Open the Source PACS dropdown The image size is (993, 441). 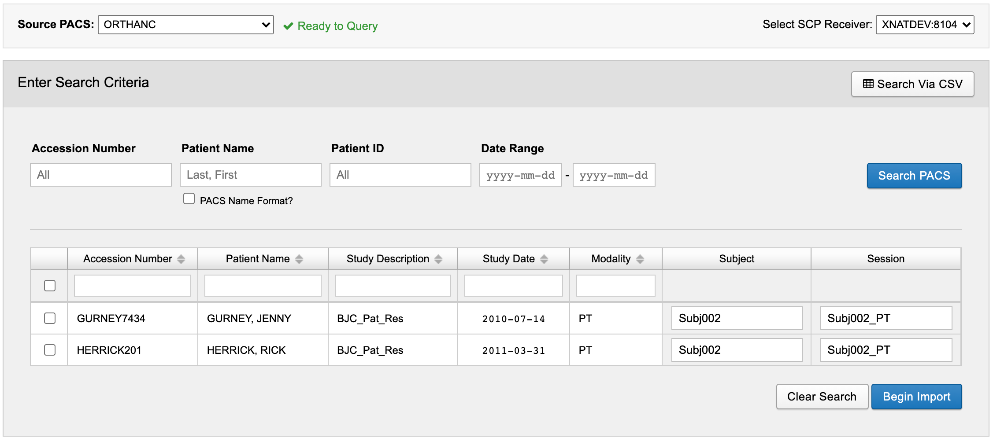pos(185,25)
